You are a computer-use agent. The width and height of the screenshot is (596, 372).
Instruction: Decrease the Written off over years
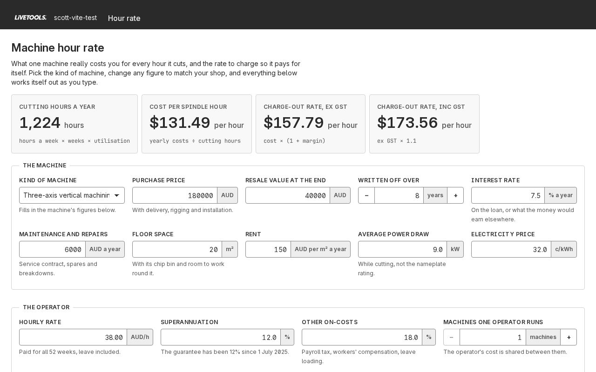pos(366,195)
